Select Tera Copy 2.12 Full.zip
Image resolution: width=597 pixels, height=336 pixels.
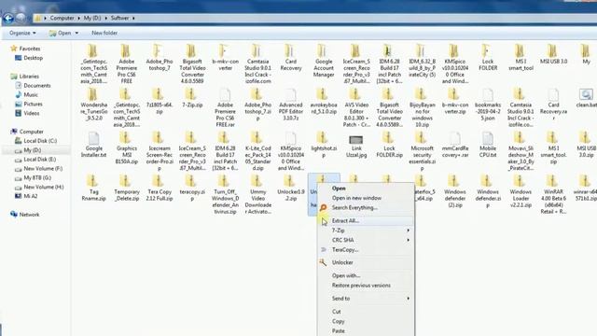click(x=160, y=189)
